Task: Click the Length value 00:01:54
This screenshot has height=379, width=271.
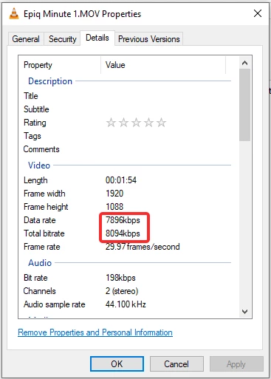Action: pyautogui.click(x=121, y=180)
